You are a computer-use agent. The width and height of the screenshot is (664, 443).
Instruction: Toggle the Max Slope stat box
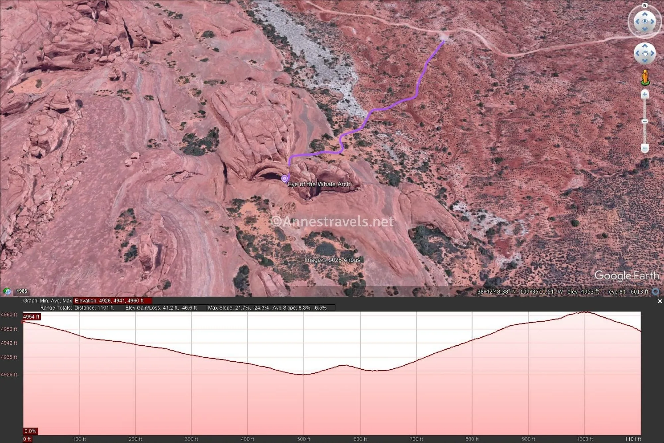point(238,308)
